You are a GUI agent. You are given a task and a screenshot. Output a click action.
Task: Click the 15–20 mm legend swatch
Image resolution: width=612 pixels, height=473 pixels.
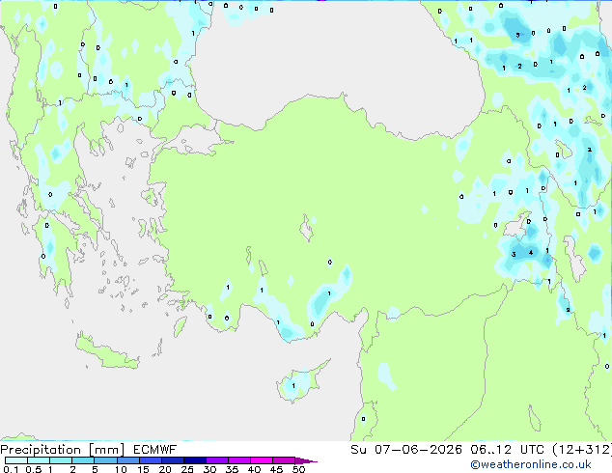click(151, 460)
